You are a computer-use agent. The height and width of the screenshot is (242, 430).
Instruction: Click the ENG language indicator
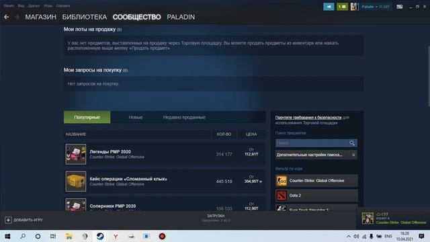[x=388, y=236]
